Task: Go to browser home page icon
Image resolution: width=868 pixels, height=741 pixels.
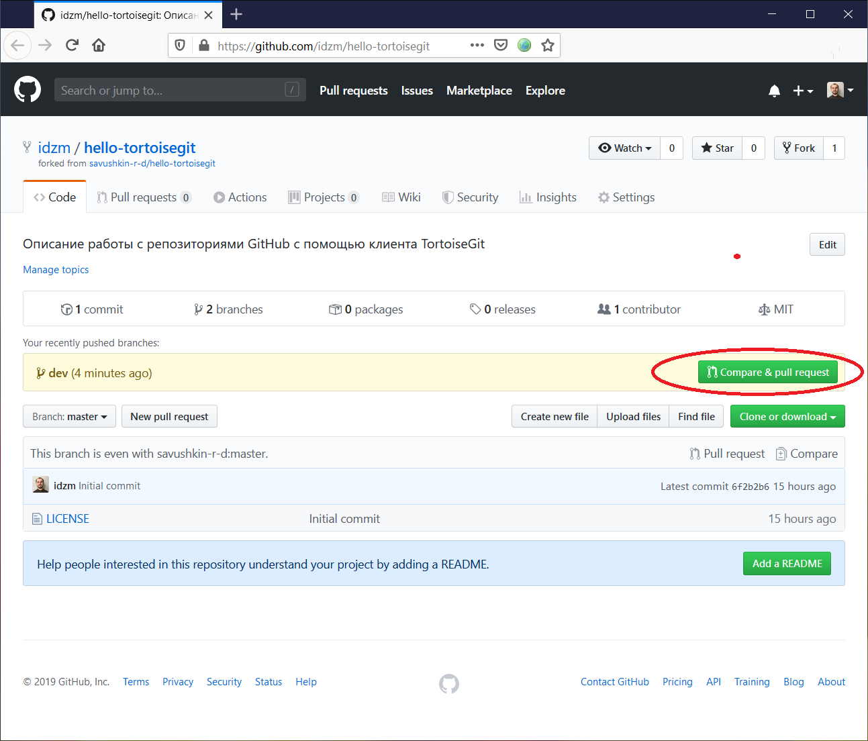Action: (99, 45)
